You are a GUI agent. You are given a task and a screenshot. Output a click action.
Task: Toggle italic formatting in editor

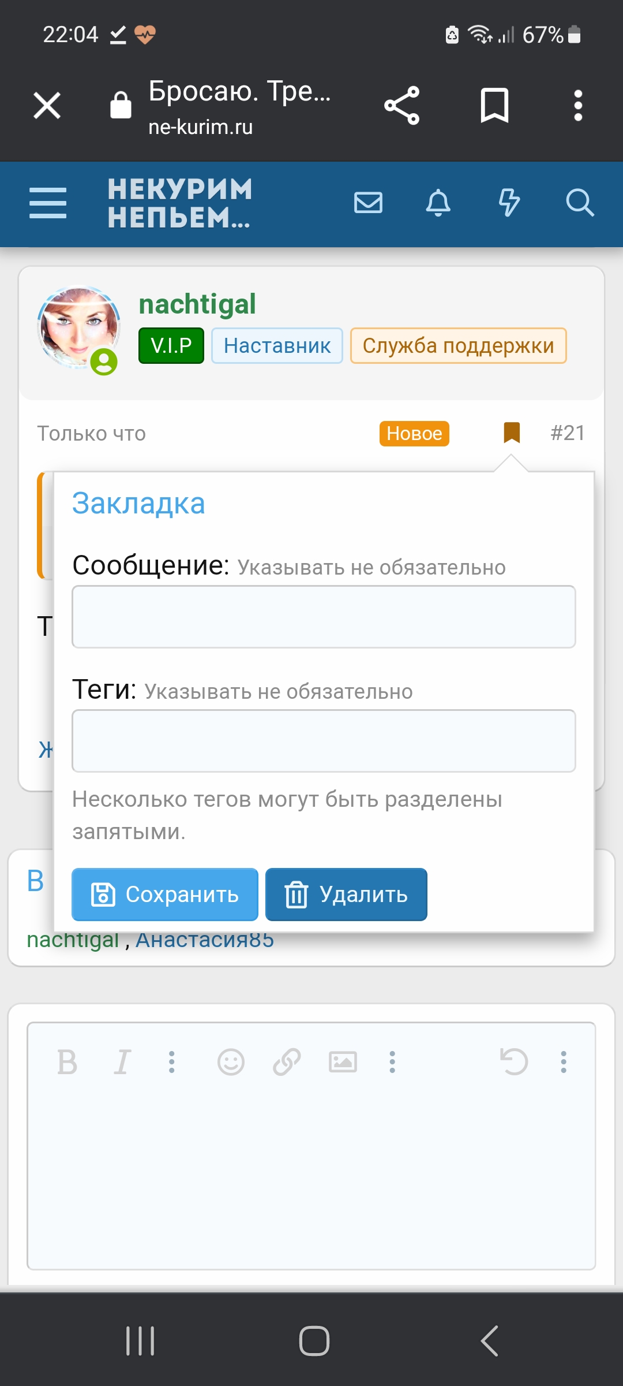pos(122,1062)
